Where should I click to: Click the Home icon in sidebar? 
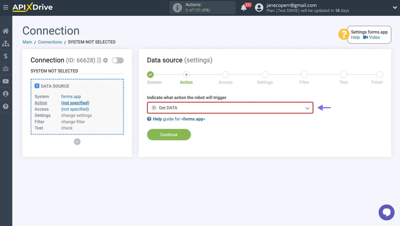[x=6, y=31]
